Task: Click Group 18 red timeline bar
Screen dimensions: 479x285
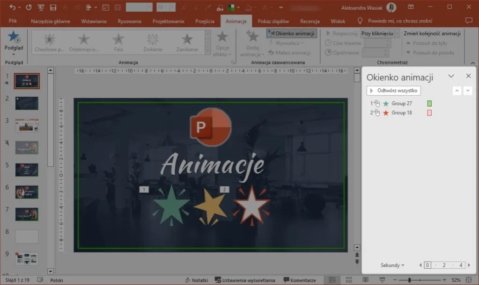Action: (429, 113)
